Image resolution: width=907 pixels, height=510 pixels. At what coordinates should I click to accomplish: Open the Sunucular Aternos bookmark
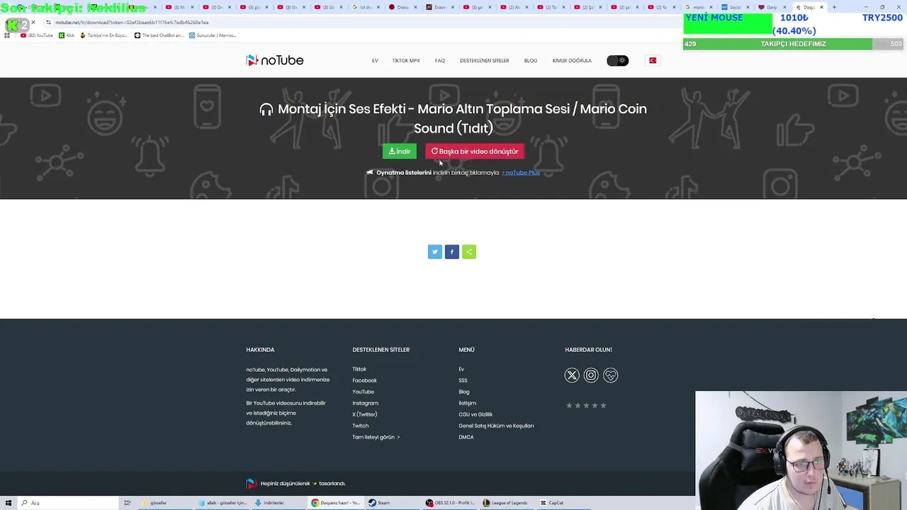[x=213, y=35]
